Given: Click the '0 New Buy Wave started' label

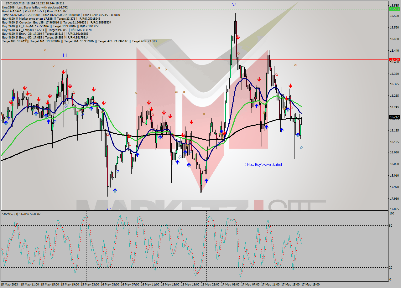Looking at the screenshot, I should point(263,165).
